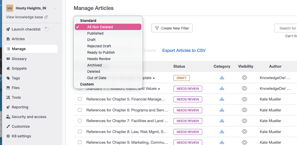Viewport: 297px width, 145px height.
Task: Click the Glossary book icon in sidebar
Action: pos(8,59)
